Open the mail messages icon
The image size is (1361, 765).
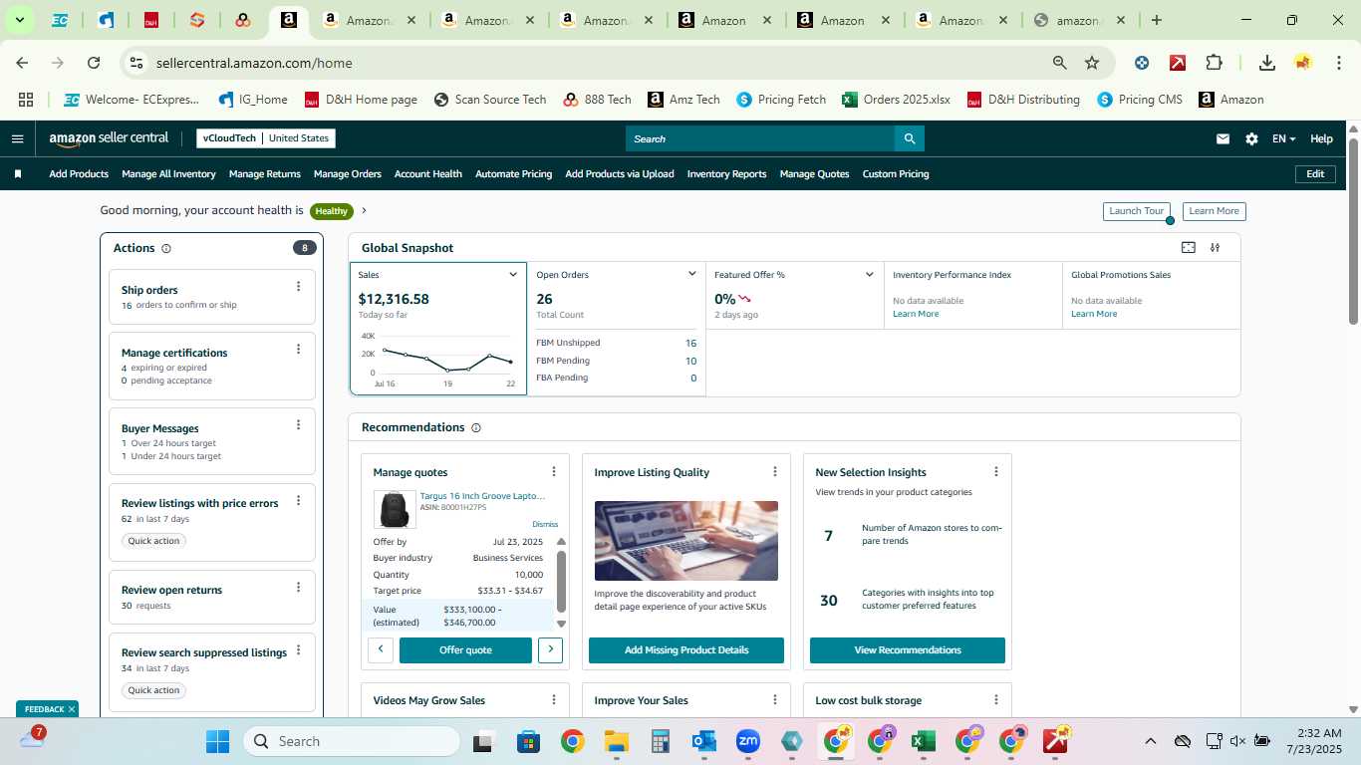point(1223,138)
